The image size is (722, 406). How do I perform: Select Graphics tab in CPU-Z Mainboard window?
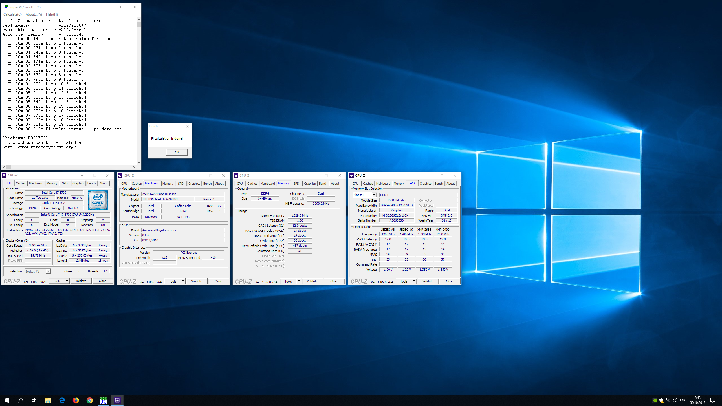tap(194, 184)
